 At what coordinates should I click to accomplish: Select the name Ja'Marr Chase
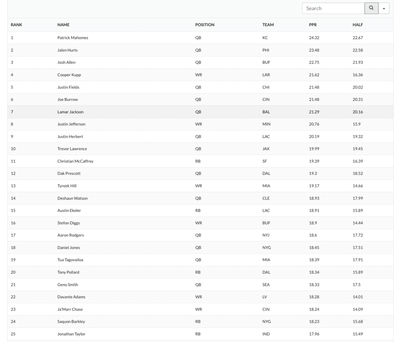[x=70, y=309]
